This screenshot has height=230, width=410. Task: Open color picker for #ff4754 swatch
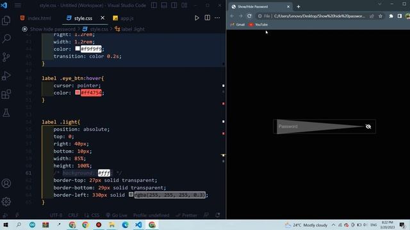tap(78, 92)
